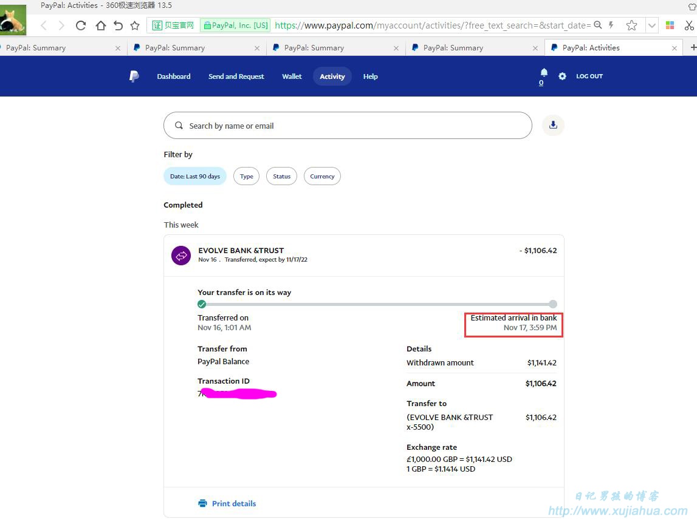
Task: Open account settings gear
Action: coord(562,76)
